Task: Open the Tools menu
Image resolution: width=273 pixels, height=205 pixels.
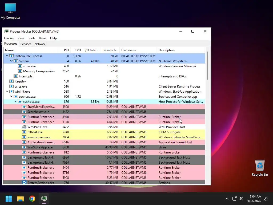Action: [31, 38]
